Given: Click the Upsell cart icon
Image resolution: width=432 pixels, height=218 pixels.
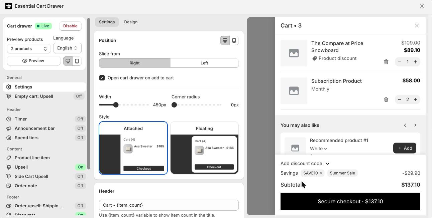Looking at the screenshot, I should pyautogui.click(x=9, y=167).
